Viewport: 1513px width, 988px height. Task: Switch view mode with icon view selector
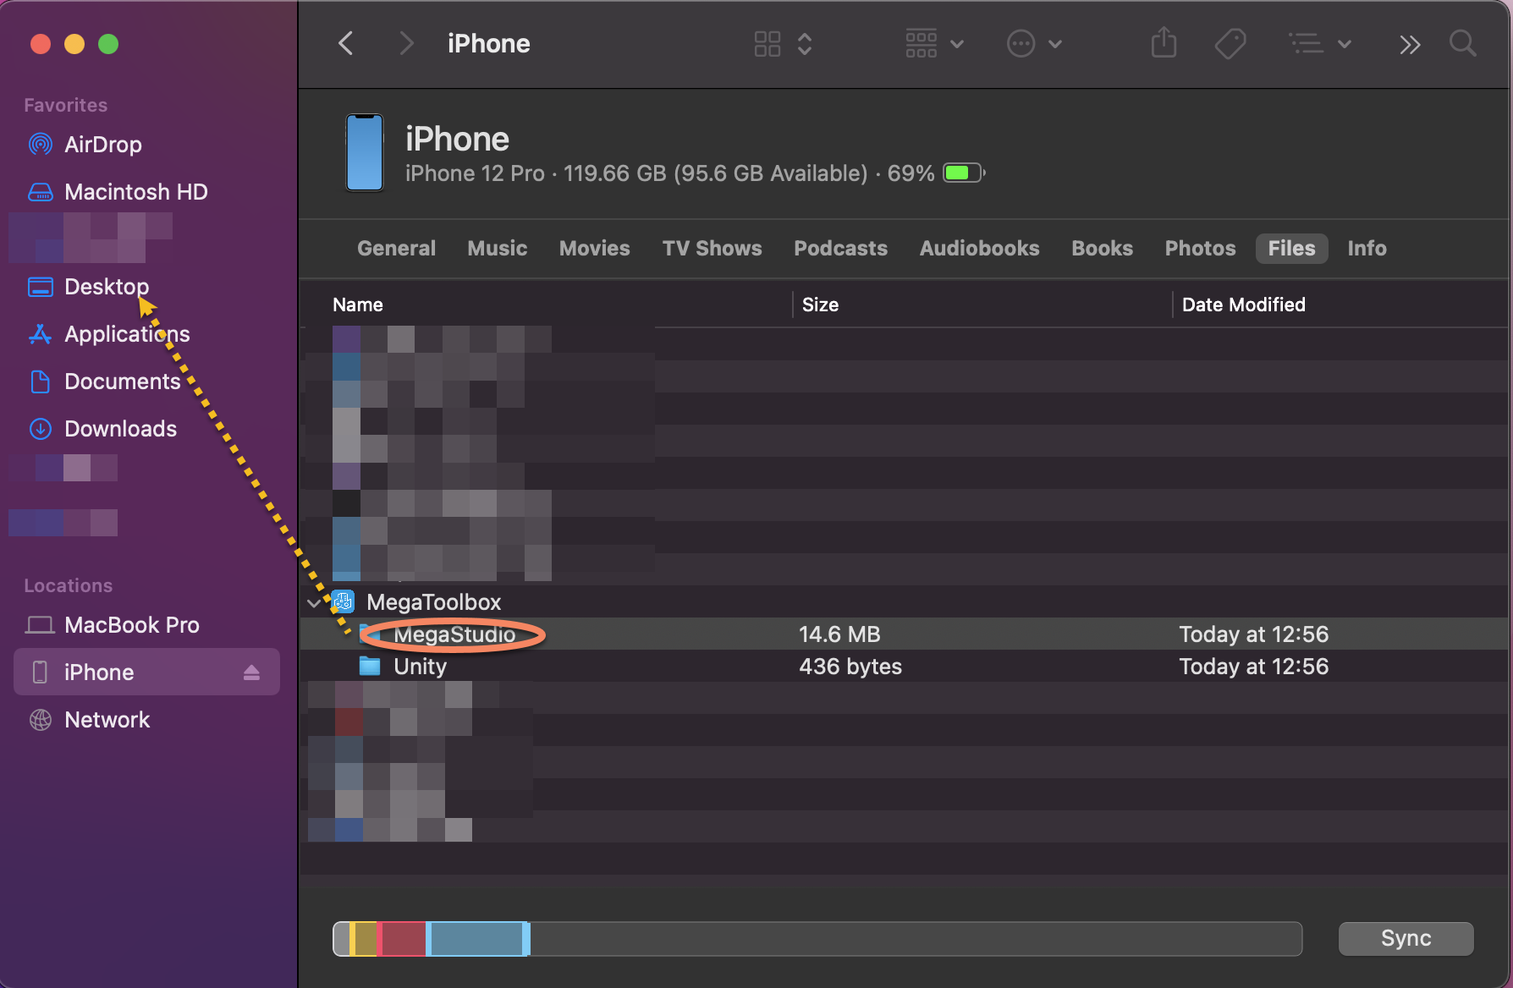coord(782,43)
